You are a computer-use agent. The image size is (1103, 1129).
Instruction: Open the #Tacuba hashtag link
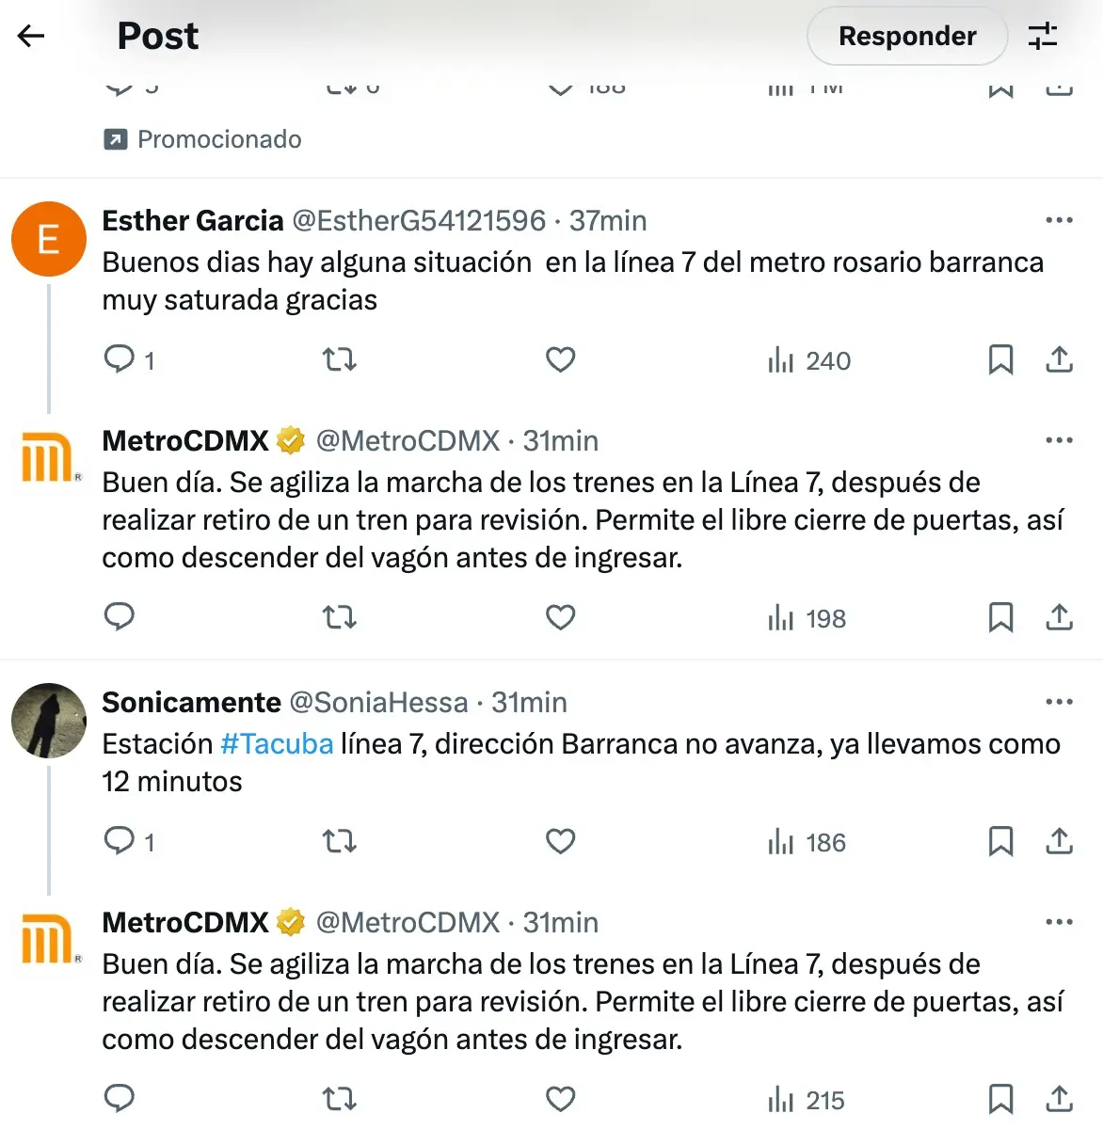coord(277,744)
